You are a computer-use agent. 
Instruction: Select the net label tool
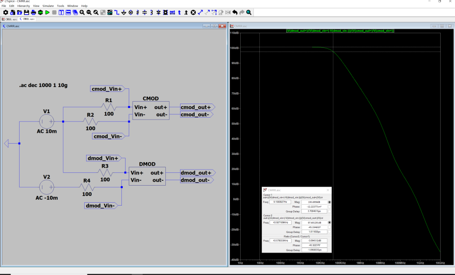click(x=172, y=13)
